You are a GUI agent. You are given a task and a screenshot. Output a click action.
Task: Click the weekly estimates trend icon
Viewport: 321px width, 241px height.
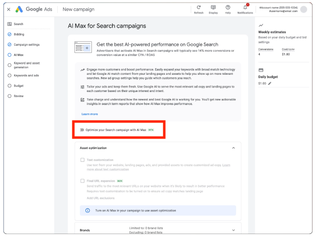261,26
